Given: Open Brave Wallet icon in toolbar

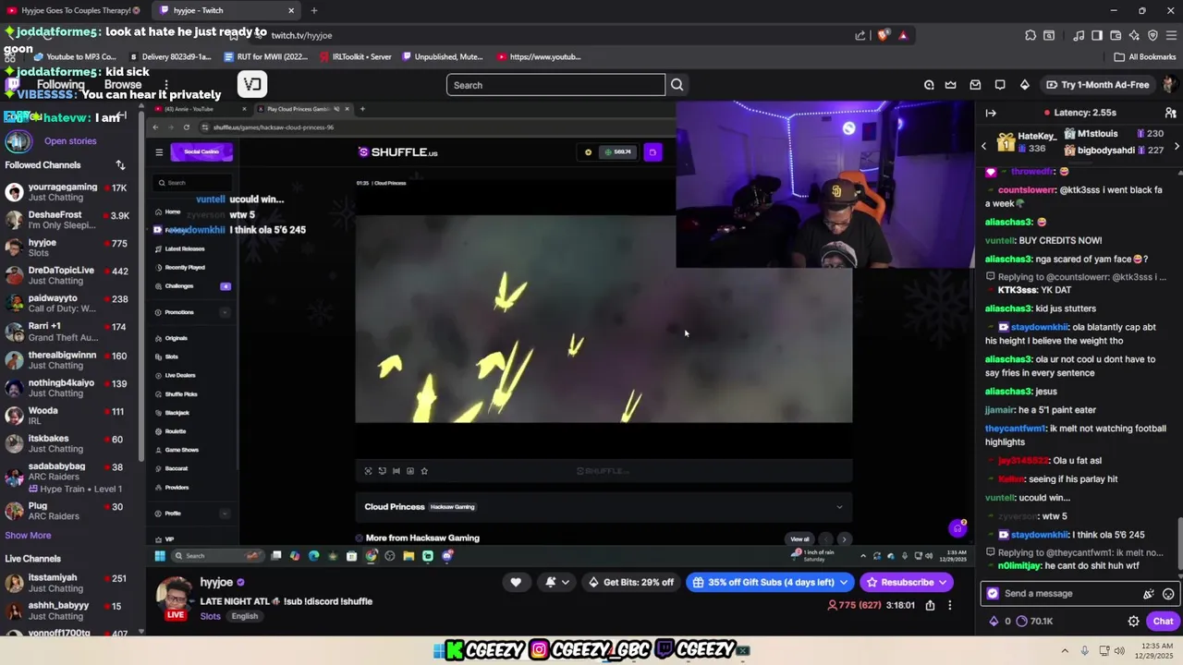Looking at the screenshot, I should pyautogui.click(x=1116, y=35).
